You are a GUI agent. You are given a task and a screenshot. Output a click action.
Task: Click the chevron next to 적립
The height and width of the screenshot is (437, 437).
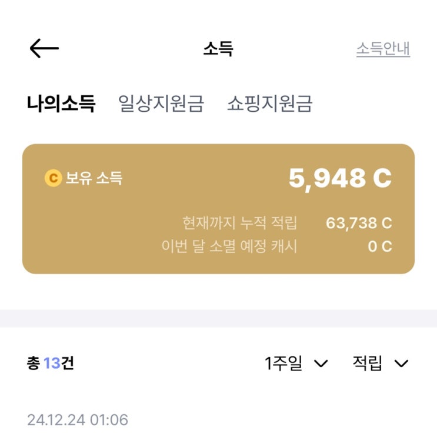(401, 363)
